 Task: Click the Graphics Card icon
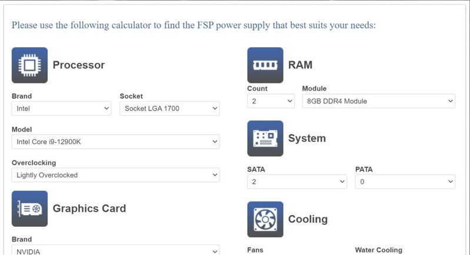point(29,209)
